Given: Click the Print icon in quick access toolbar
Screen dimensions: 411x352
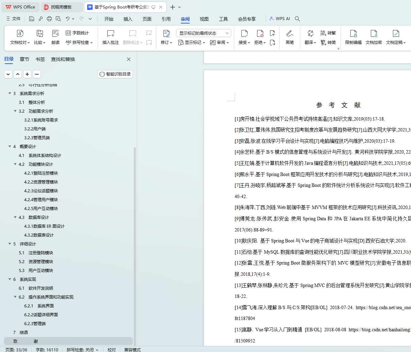Looking at the screenshot, I should click(49, 19).
